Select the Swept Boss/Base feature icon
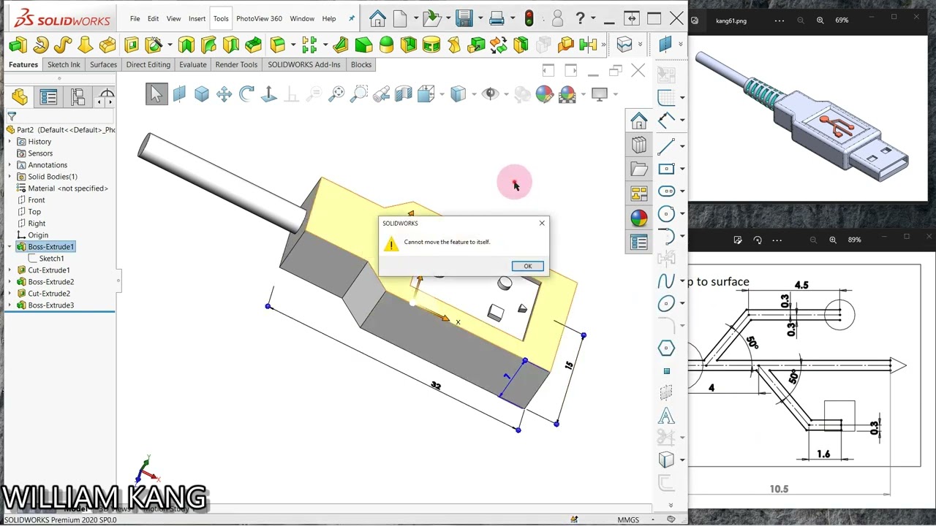This screenshot has height=526, width=936. coord(63,45)
